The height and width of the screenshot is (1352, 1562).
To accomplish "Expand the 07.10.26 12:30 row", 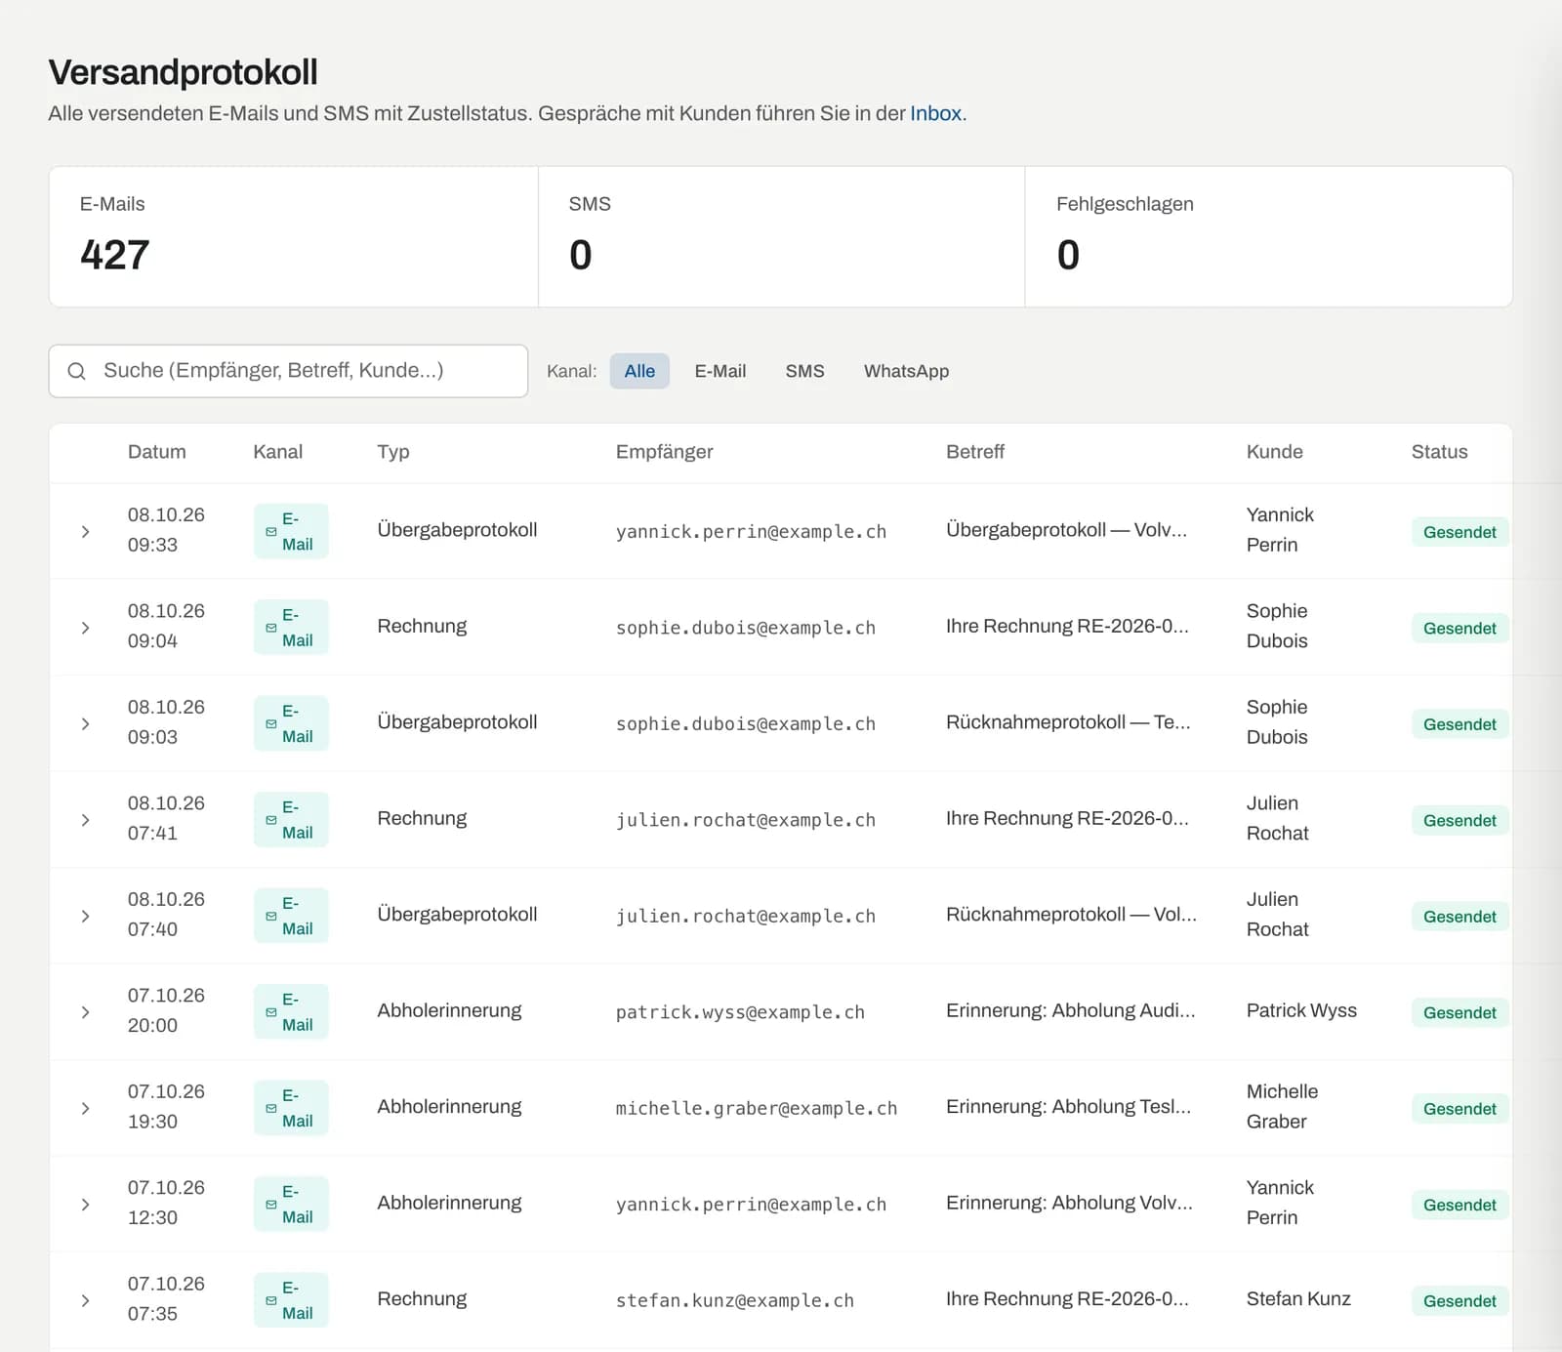I will click(85, 1205).
